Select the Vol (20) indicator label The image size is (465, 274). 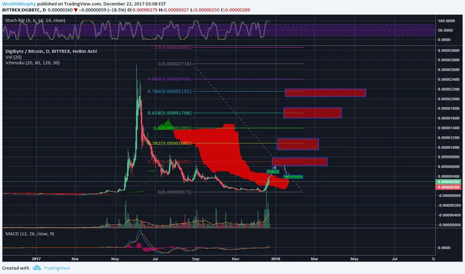click(x=13, y=57)
